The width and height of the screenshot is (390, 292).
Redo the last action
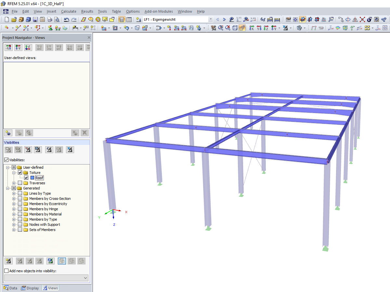pos(74,19)
